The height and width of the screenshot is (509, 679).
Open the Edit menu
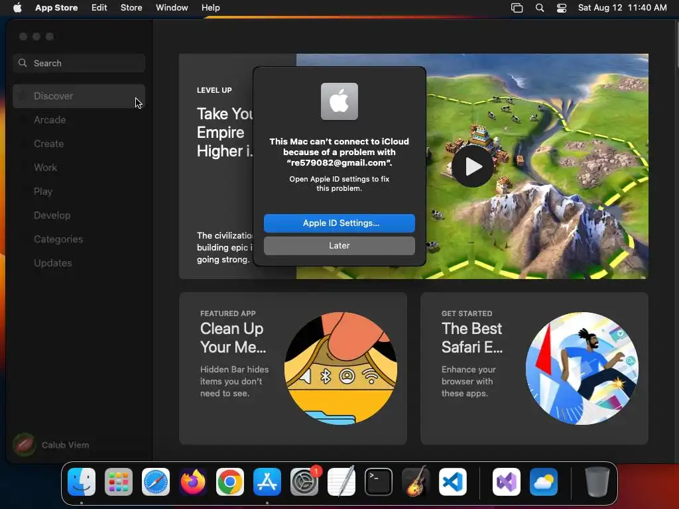pyautogui.click(x=99, y=7)
